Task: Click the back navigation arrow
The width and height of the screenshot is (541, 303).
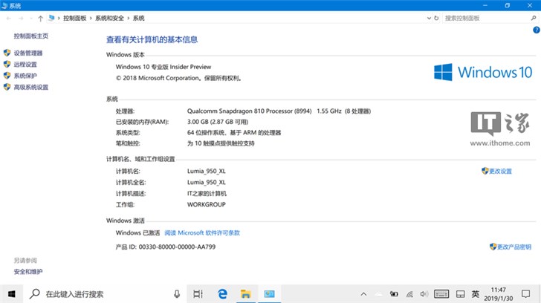Action: click(9, 19)
